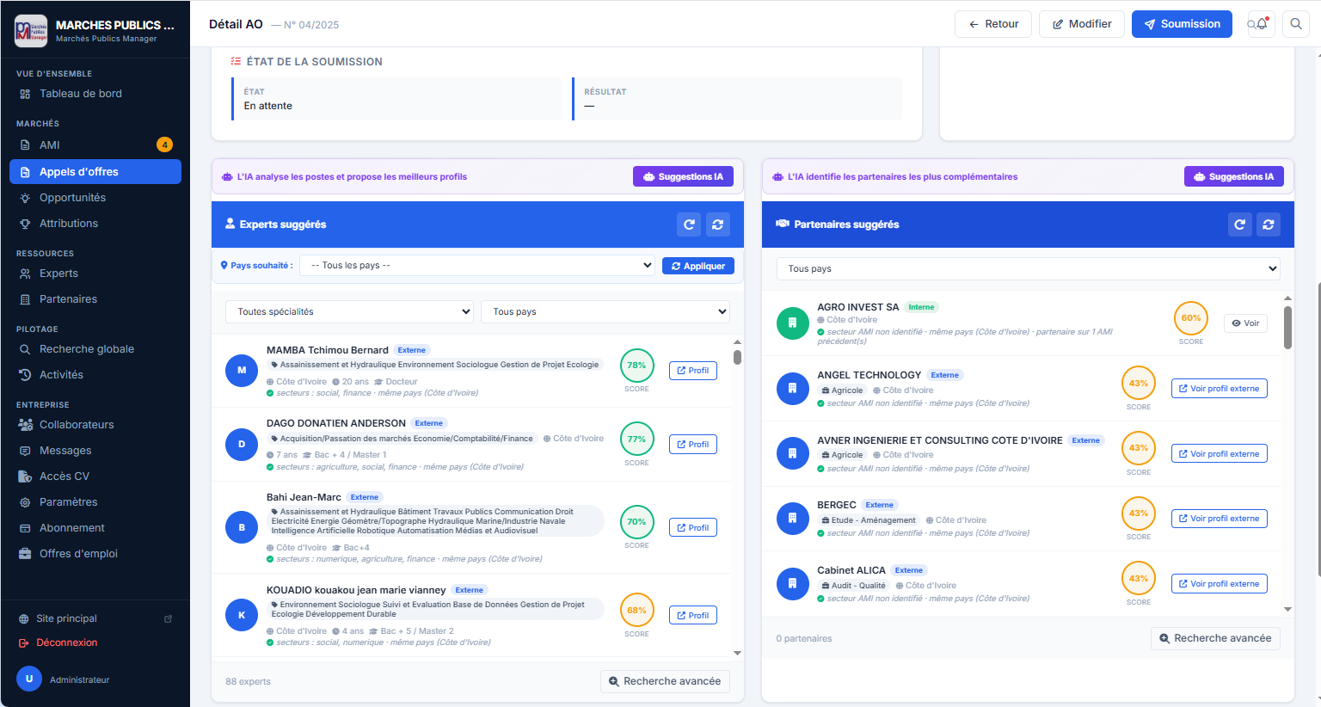Click the refresh arrow icon in Partenaires suggérés header
The height and width of the screenshot is (707, 1321).
[1239, 224]
